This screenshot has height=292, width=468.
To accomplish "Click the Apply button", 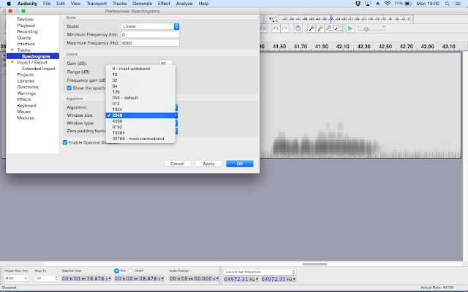I will (x=208, y=164).
